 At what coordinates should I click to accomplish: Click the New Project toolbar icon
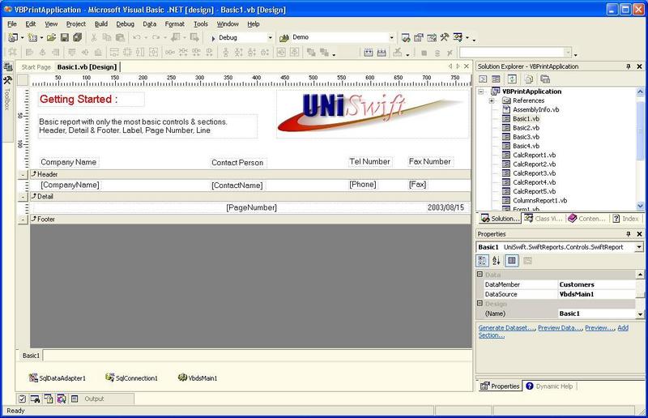click(13, 37)
